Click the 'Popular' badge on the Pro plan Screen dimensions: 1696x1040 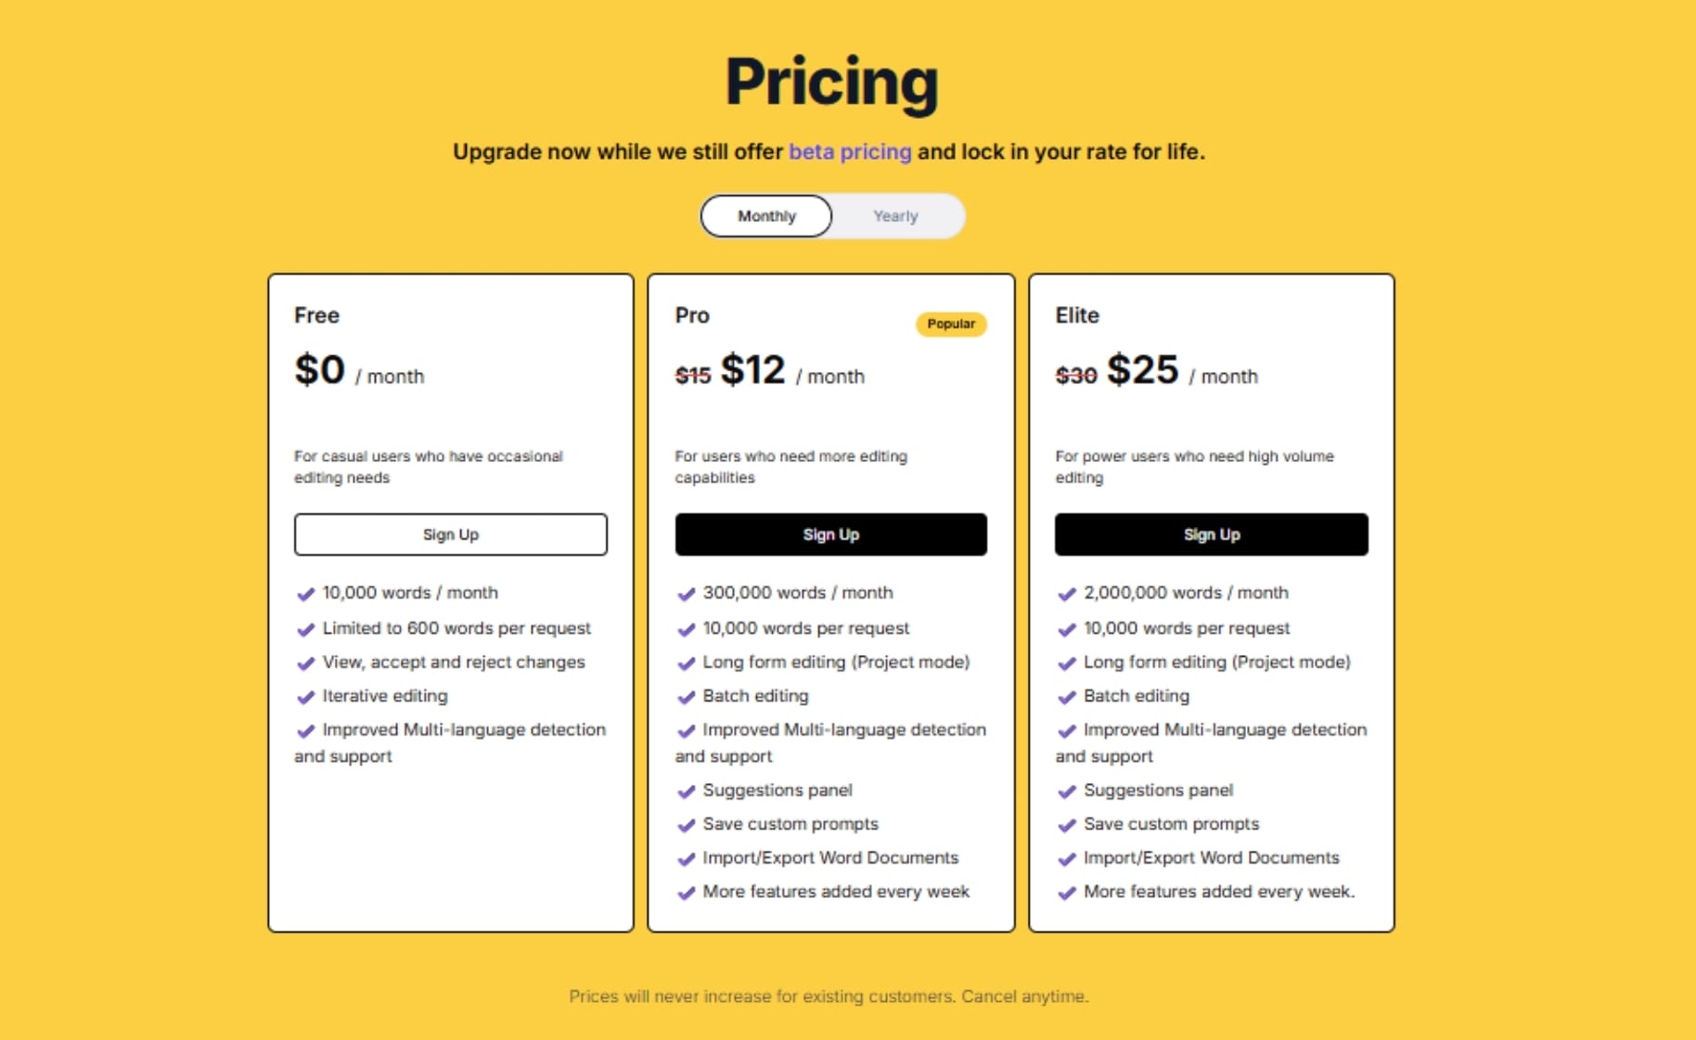click(x=950, y=325)
